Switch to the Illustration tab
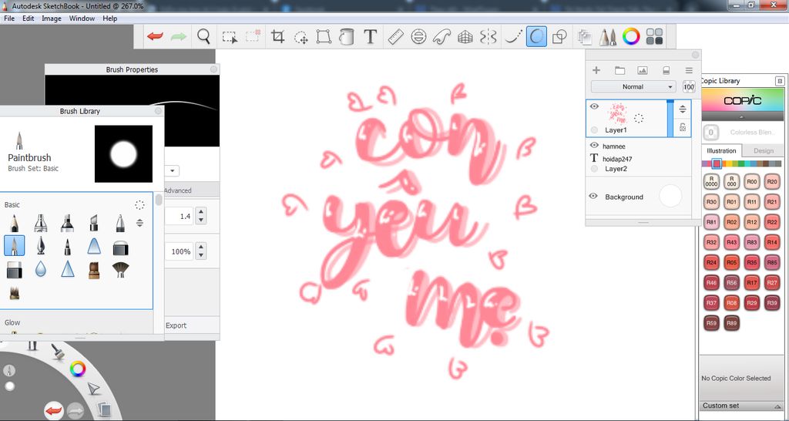This screenshot has width=789, height=421. click(x=721, y=150)
